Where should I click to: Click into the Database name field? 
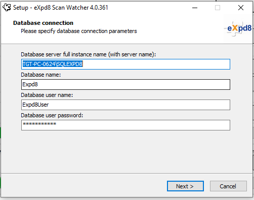125,84
